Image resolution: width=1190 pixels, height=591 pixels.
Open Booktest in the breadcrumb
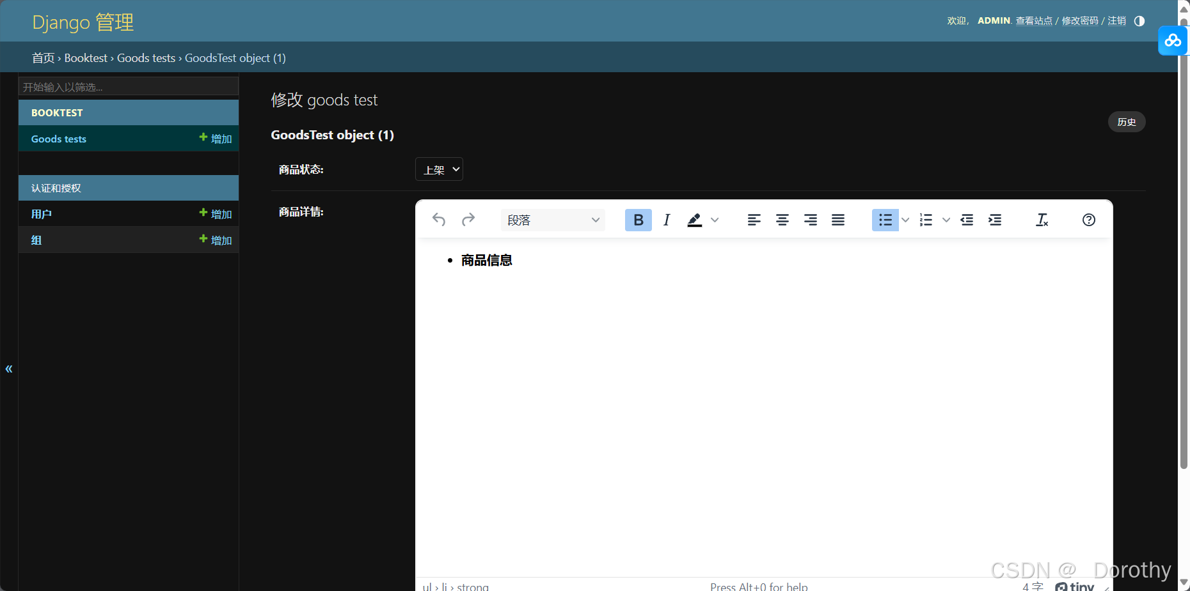point(86,58)
